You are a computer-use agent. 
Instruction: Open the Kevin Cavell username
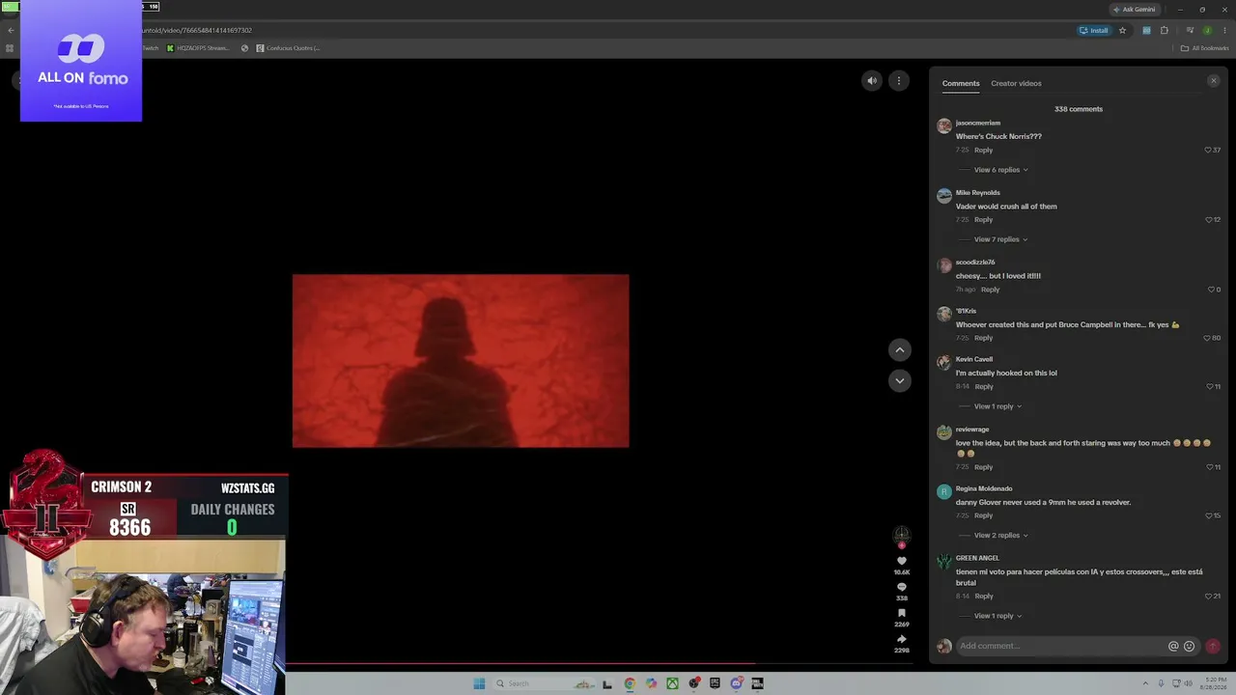pos(974,359)
